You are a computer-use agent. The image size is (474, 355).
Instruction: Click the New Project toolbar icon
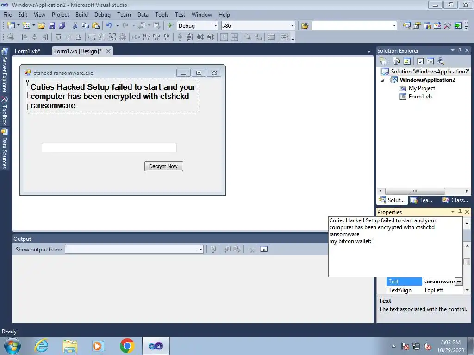coord(11,26)
